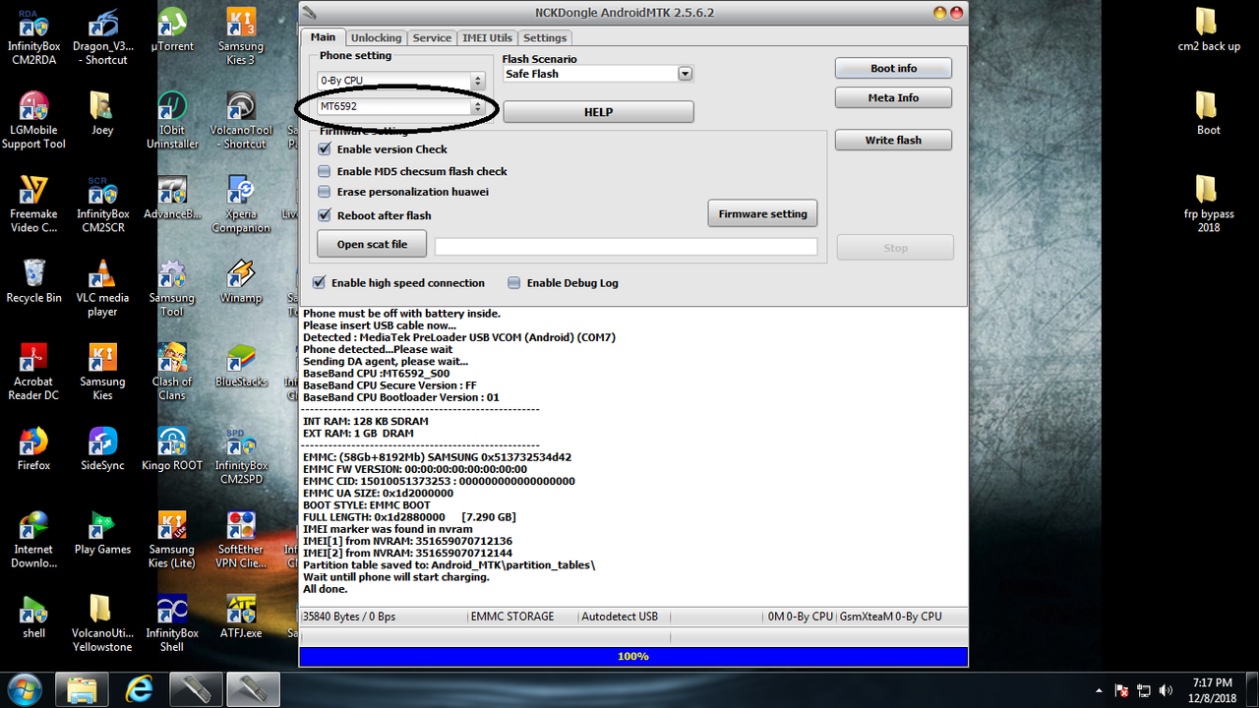Click the HELP button
This screenshot has width=1259, height=708.
[x=598, y=112]
